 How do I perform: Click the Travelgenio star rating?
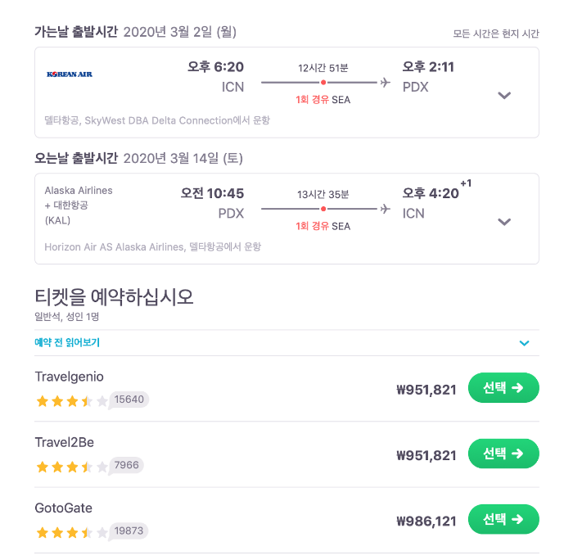[x=71, y=400]
